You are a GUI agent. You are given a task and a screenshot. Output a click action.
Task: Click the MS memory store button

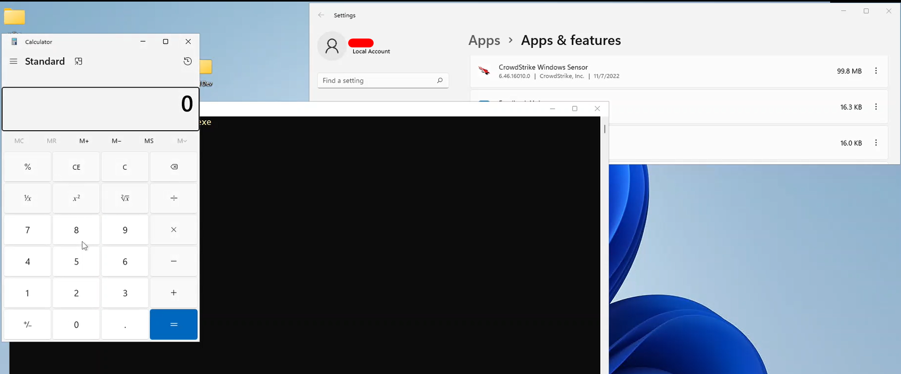149,141
